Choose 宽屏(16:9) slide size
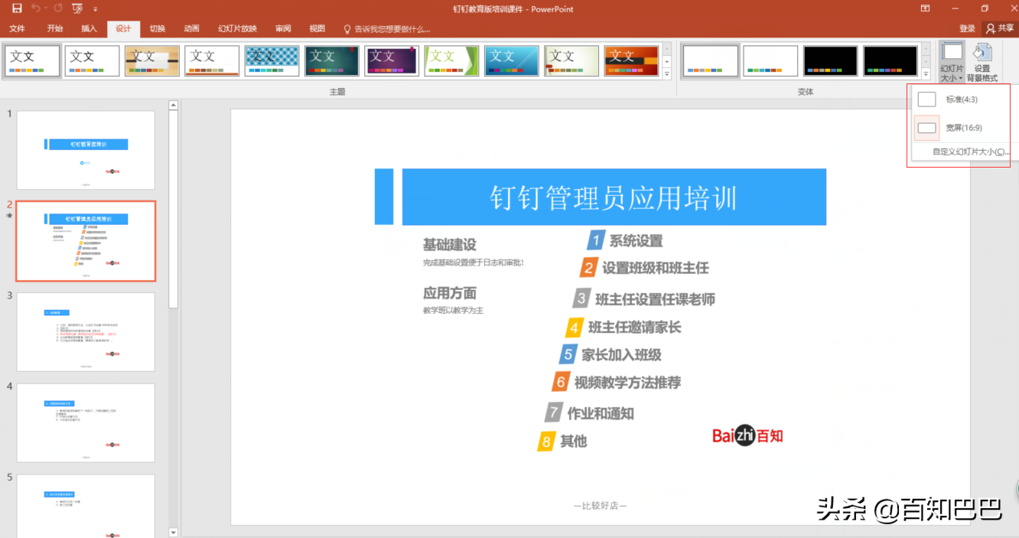This screenshot has height=538, width=1019. click(x=962, y=128)
